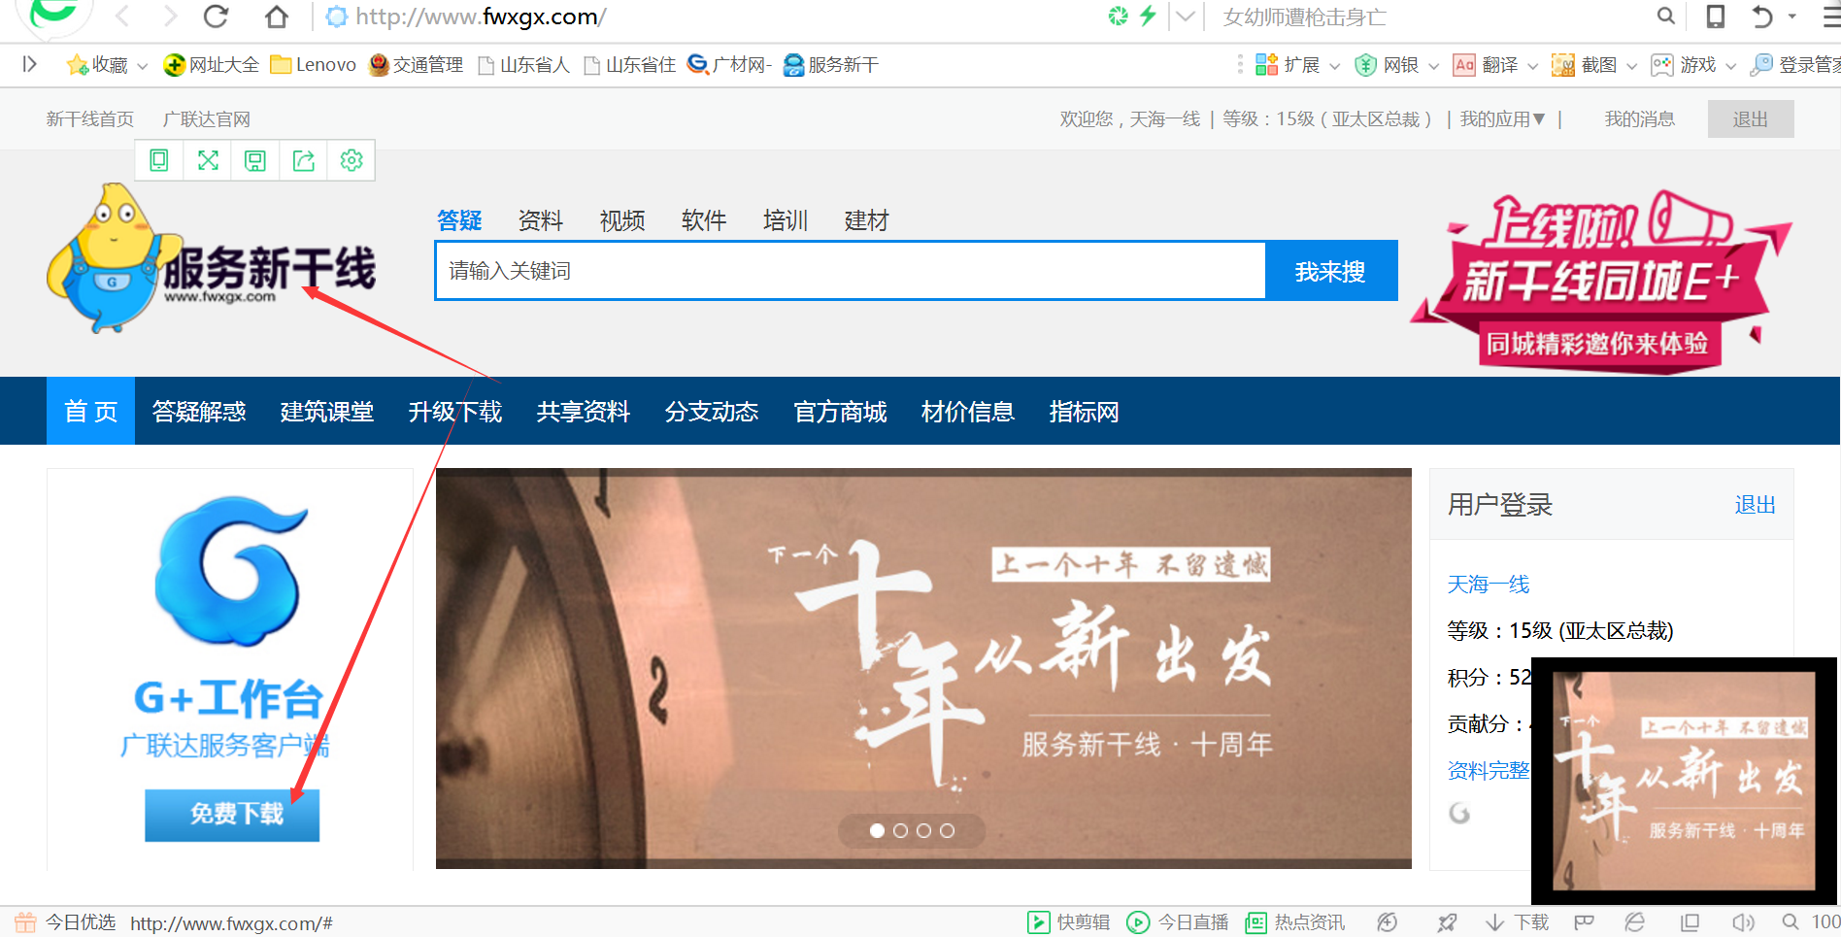1841x937 pixels.
Task: Go forward with the browser forward arrow
Action: click(170, 17)
